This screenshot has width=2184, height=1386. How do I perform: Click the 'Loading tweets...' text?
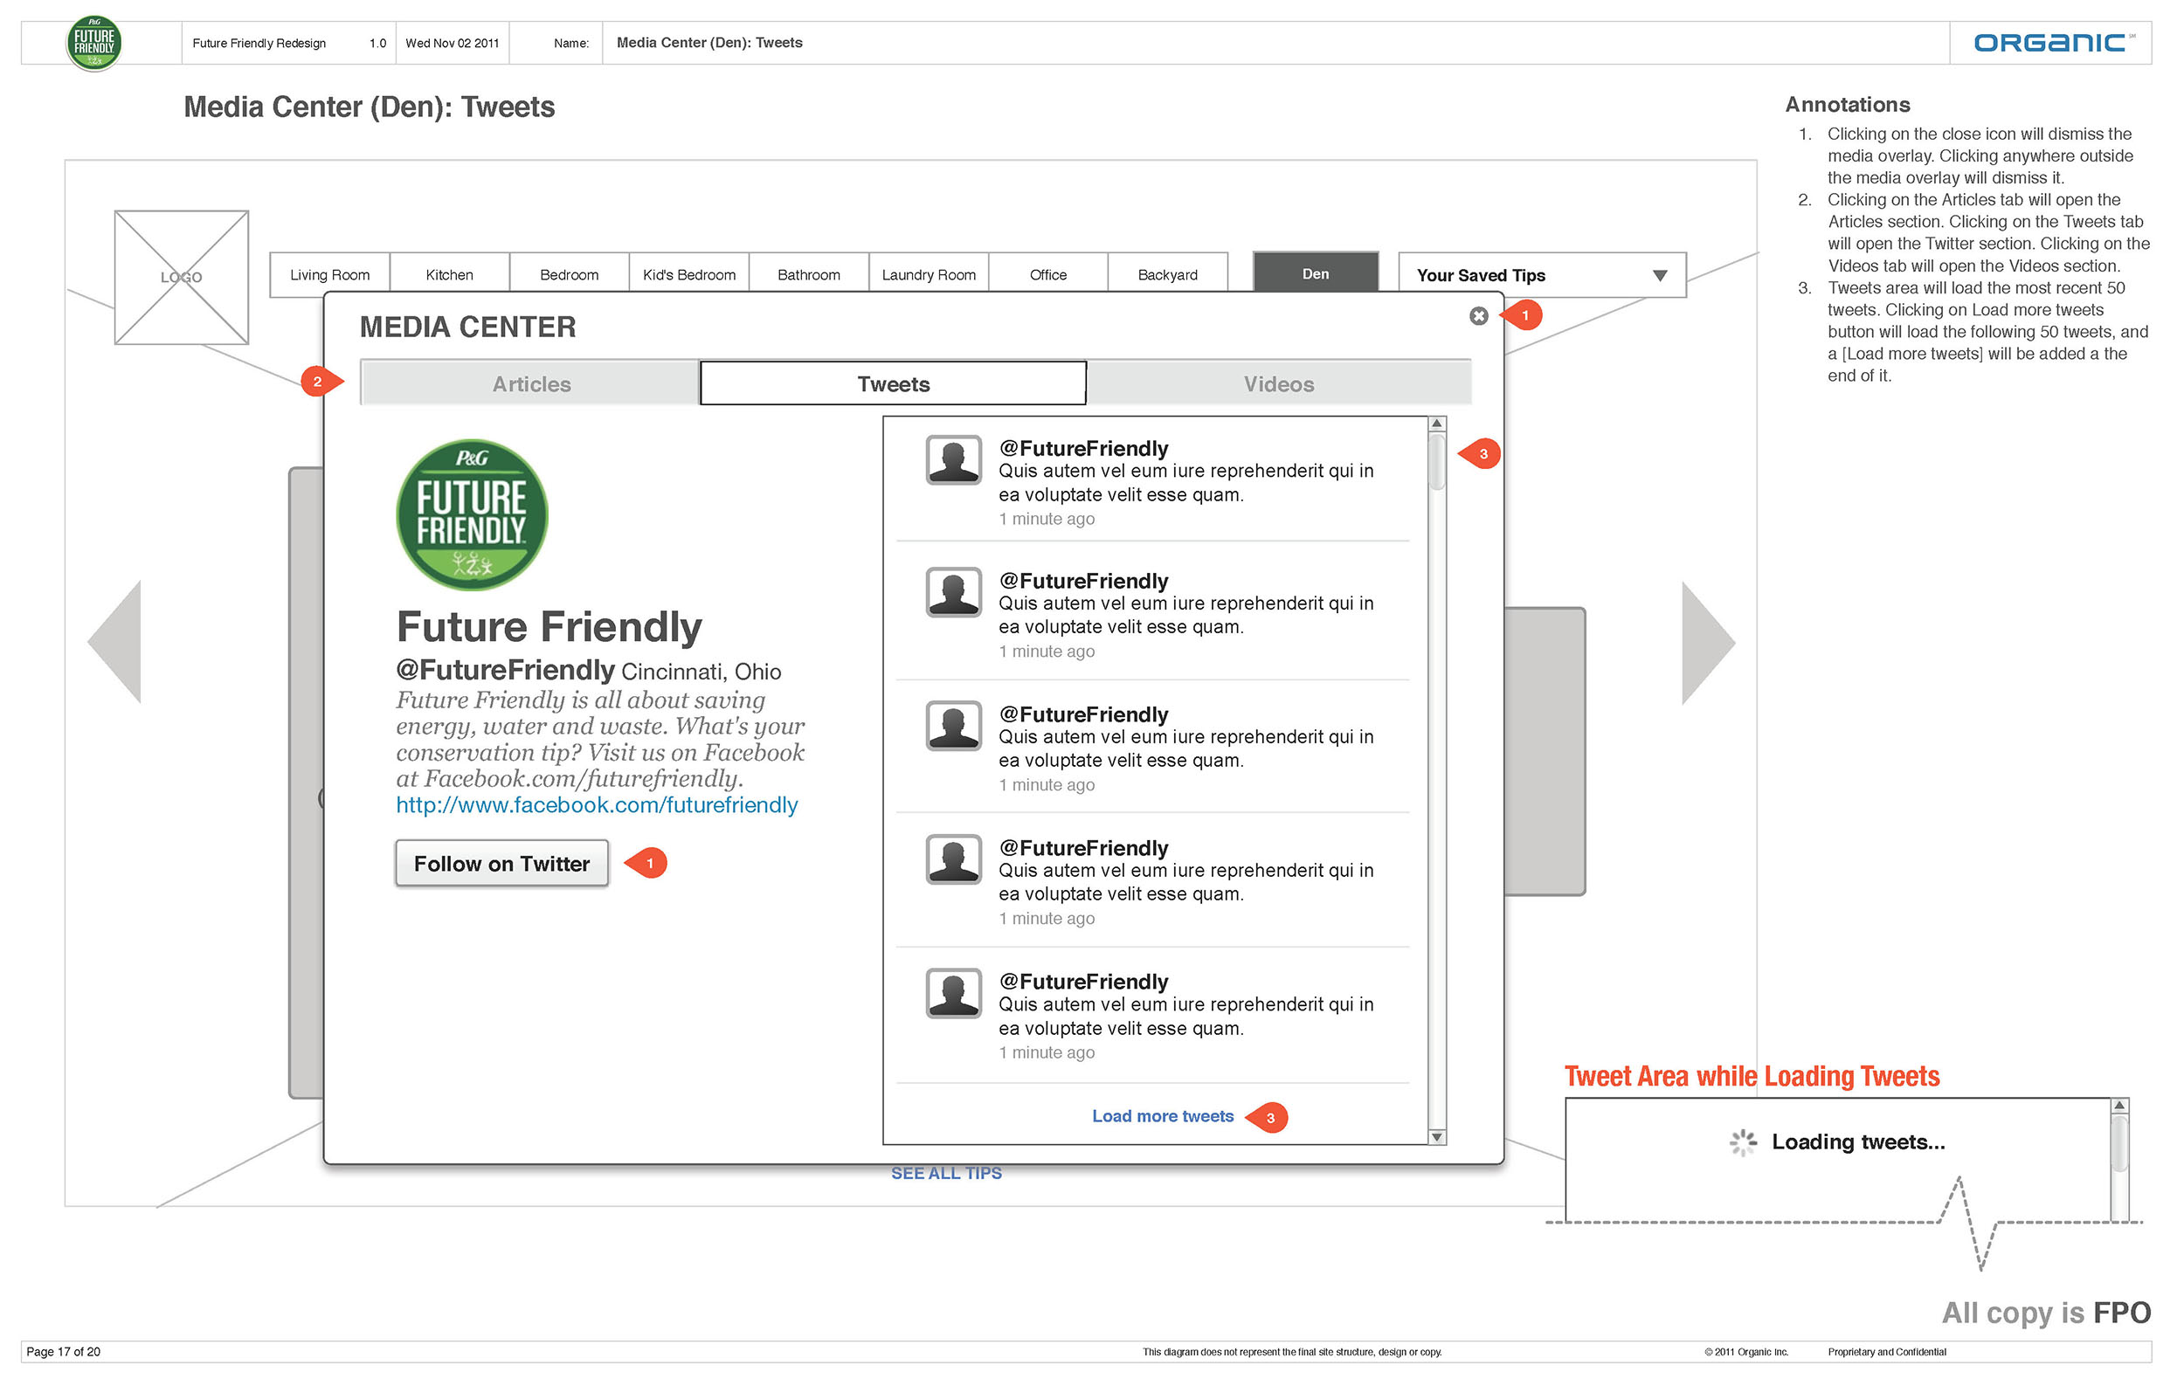(x=1858, y=1142)
